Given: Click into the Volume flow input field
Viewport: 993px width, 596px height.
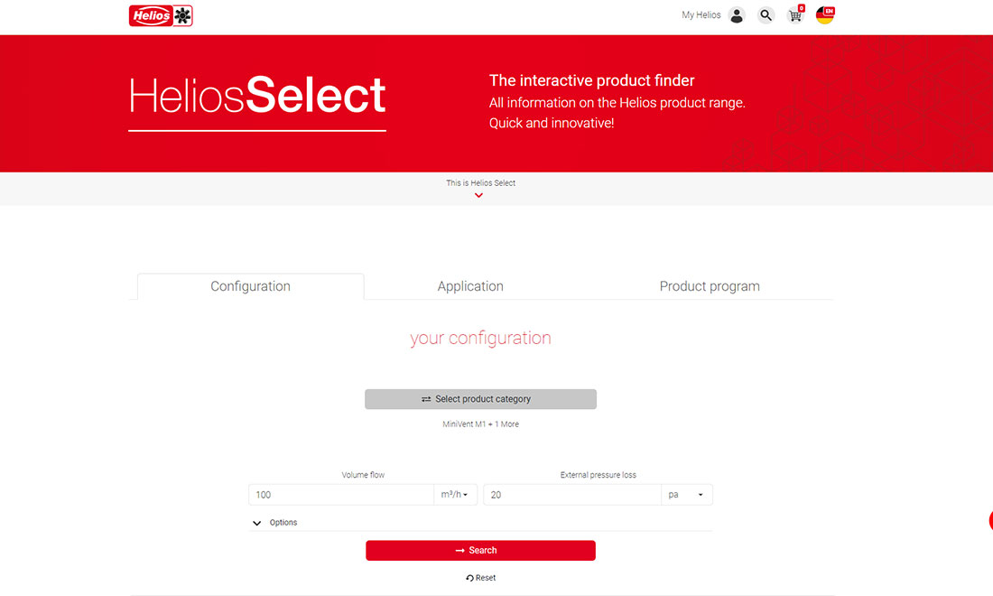Looking at the screenshot, I should pyautogui.click(x=341, y=495).
